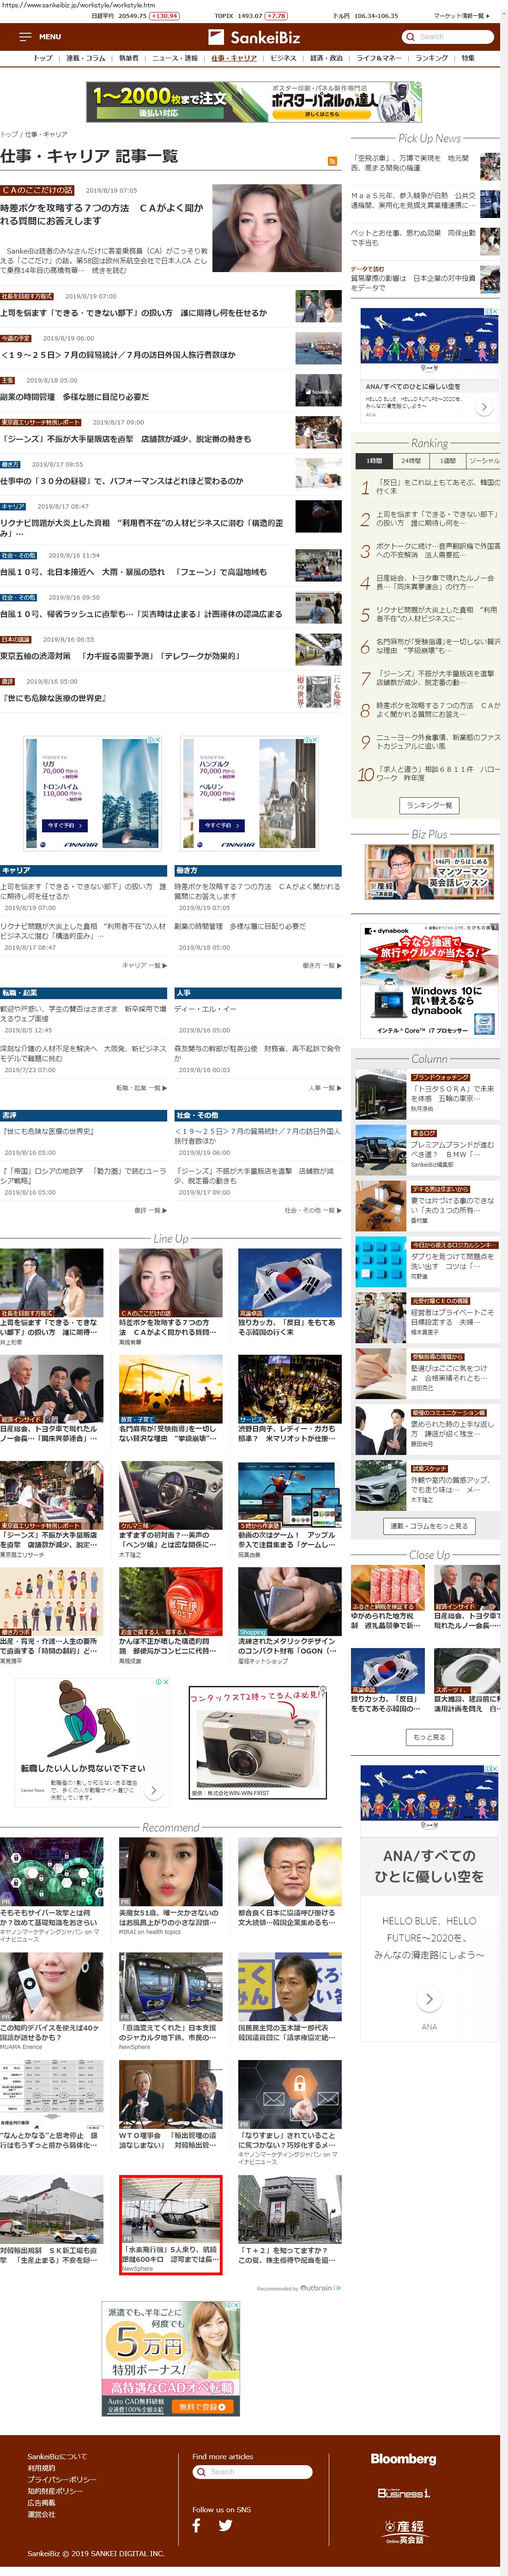Open ビジネス in the navigation menu
The height and width of the screenshot is (2576, 508).
click(x=283, y=59)
